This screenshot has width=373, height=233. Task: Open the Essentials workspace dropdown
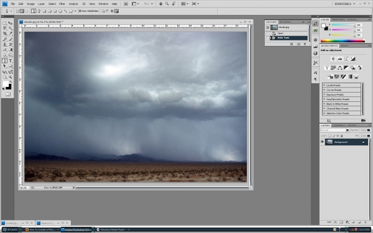point(344,4)
